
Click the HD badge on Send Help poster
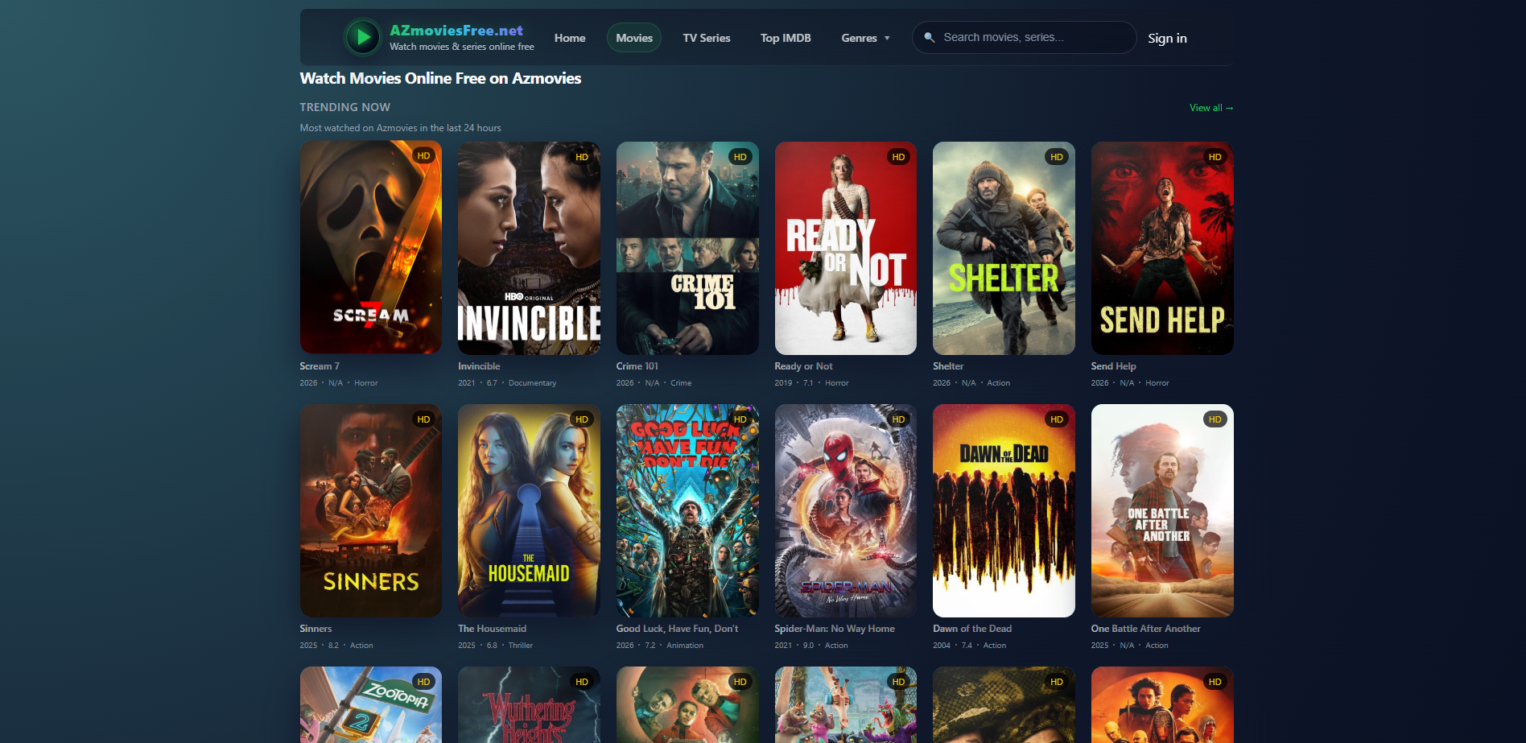click(1215, 157)
